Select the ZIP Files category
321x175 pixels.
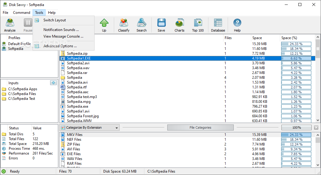[x=73, y=144]
